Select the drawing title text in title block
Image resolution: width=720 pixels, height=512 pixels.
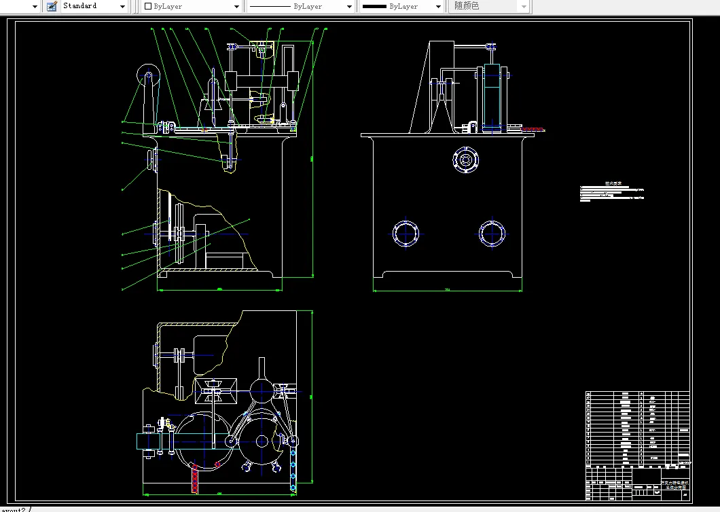pyautogui.click(x=674, y=485)
